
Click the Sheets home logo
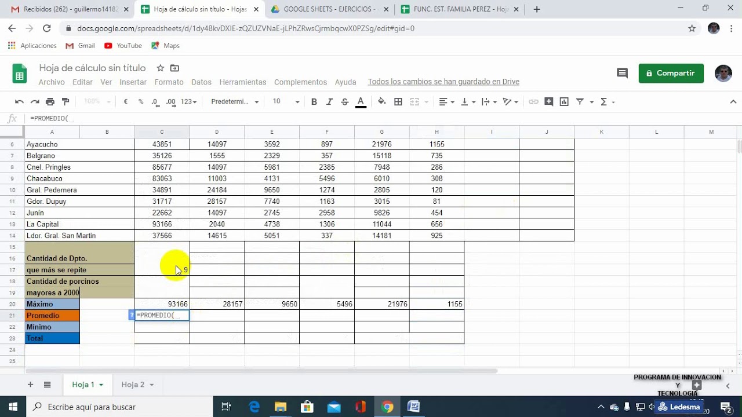(x=20, y=74)
